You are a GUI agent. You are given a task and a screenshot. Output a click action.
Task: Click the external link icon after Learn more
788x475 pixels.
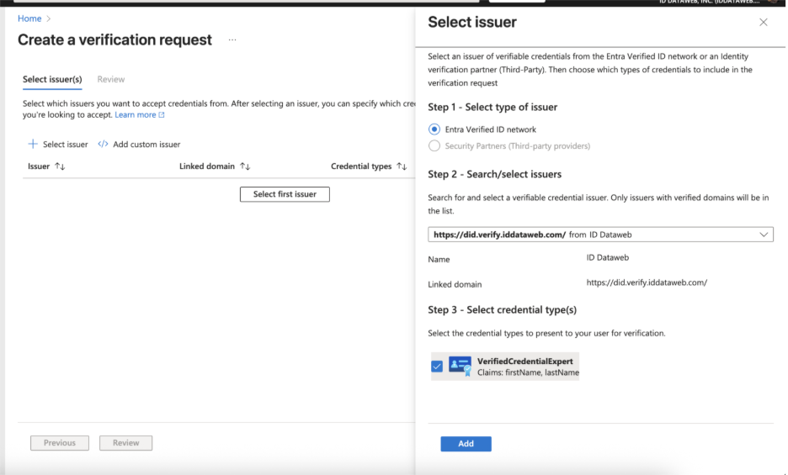(162, 115)
